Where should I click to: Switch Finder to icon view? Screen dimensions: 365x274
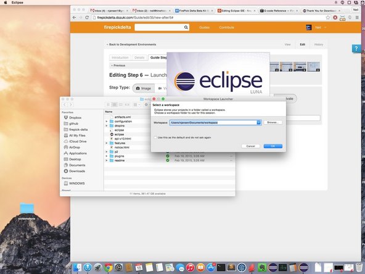click(x=108, y=105)
